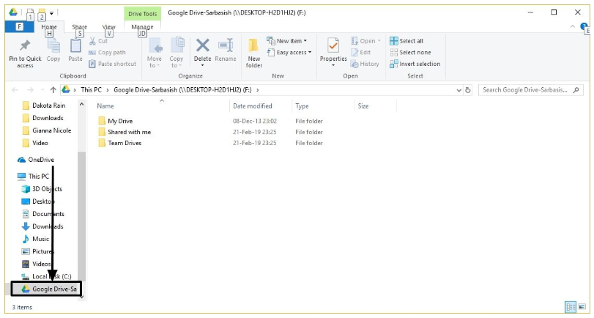Open the Video folder in the navigation pane

click(35, 143)
